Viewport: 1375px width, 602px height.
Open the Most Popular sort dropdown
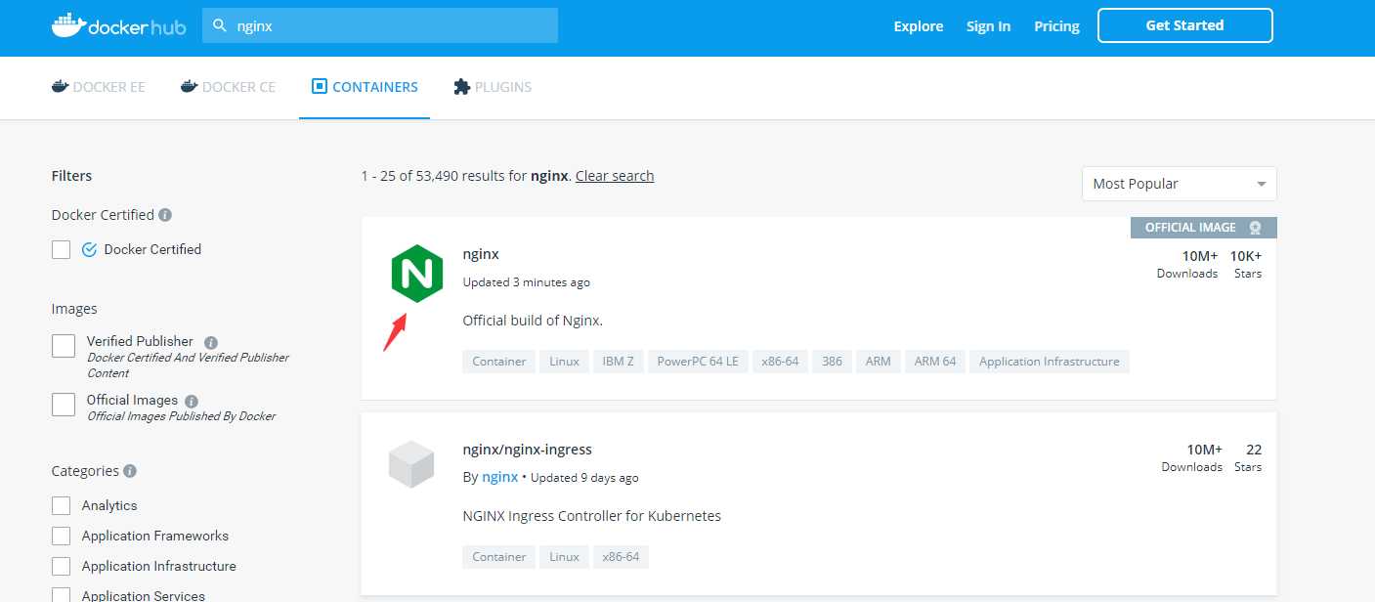point(1179,184)
